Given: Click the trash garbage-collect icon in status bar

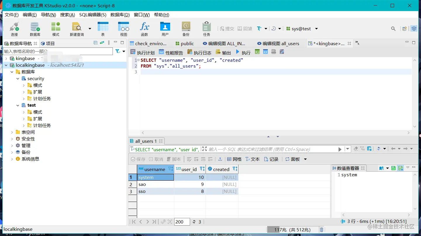Looking at the screenshot, I should click(322, 230).
